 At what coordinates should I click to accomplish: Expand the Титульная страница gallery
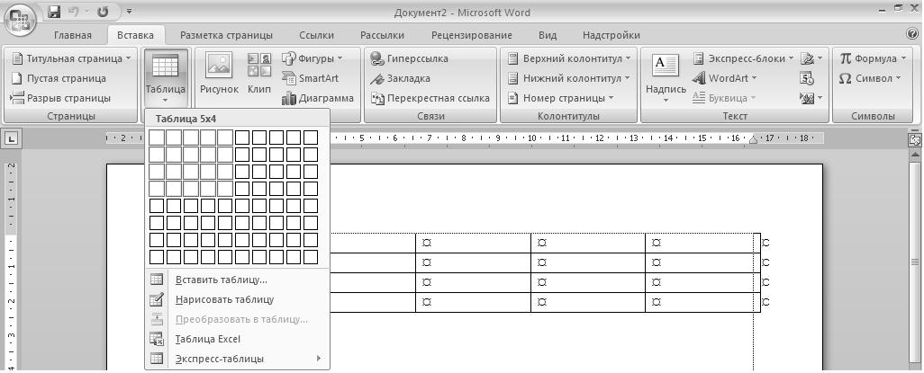point(71,58)
